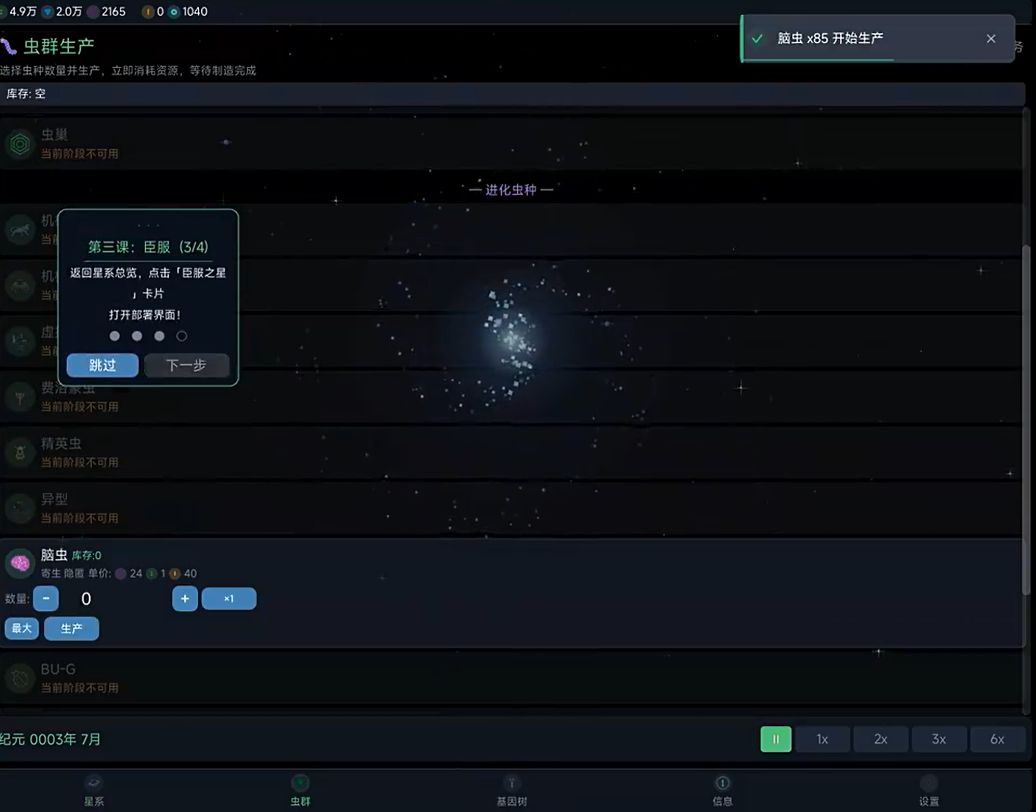1036x812 pixels.
Task: Set game speed to 6x
Action: pos(997,739)
